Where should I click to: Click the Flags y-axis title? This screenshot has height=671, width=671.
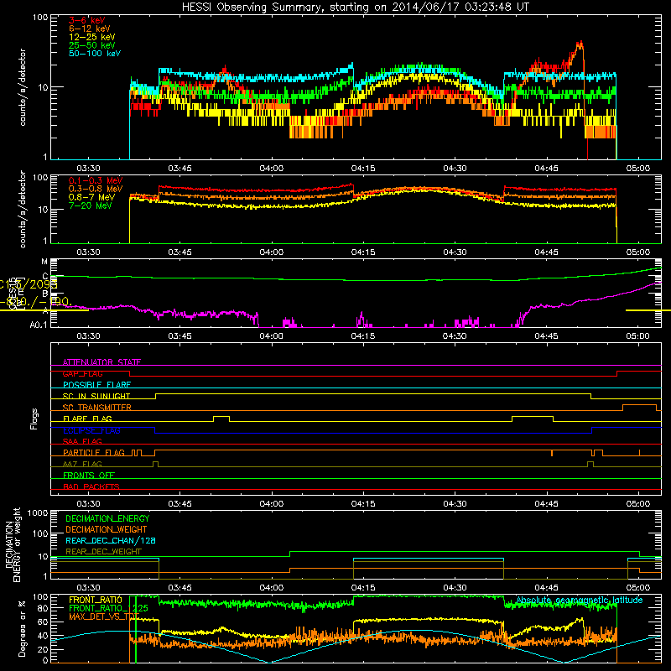(x=34, y=419)
